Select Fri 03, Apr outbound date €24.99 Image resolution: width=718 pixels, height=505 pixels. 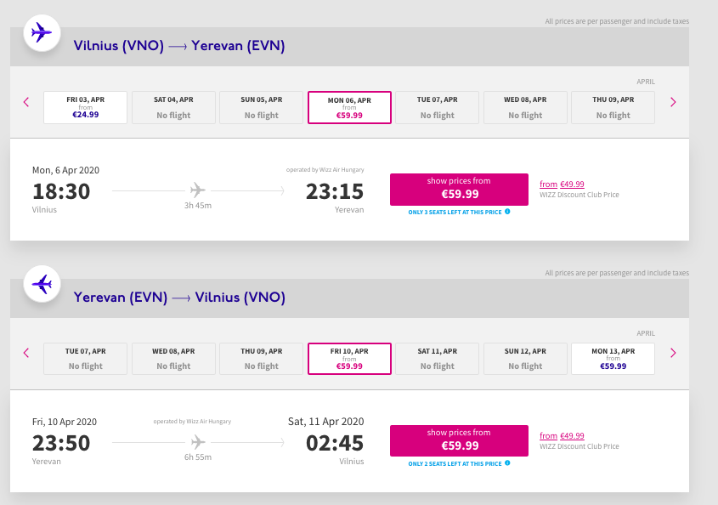tap(85, 107)
